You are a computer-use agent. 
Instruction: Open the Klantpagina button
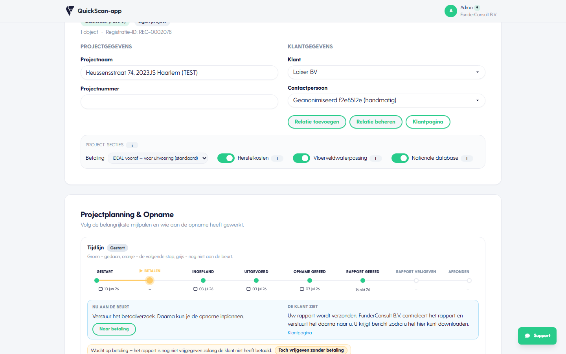tap(428, 122)
